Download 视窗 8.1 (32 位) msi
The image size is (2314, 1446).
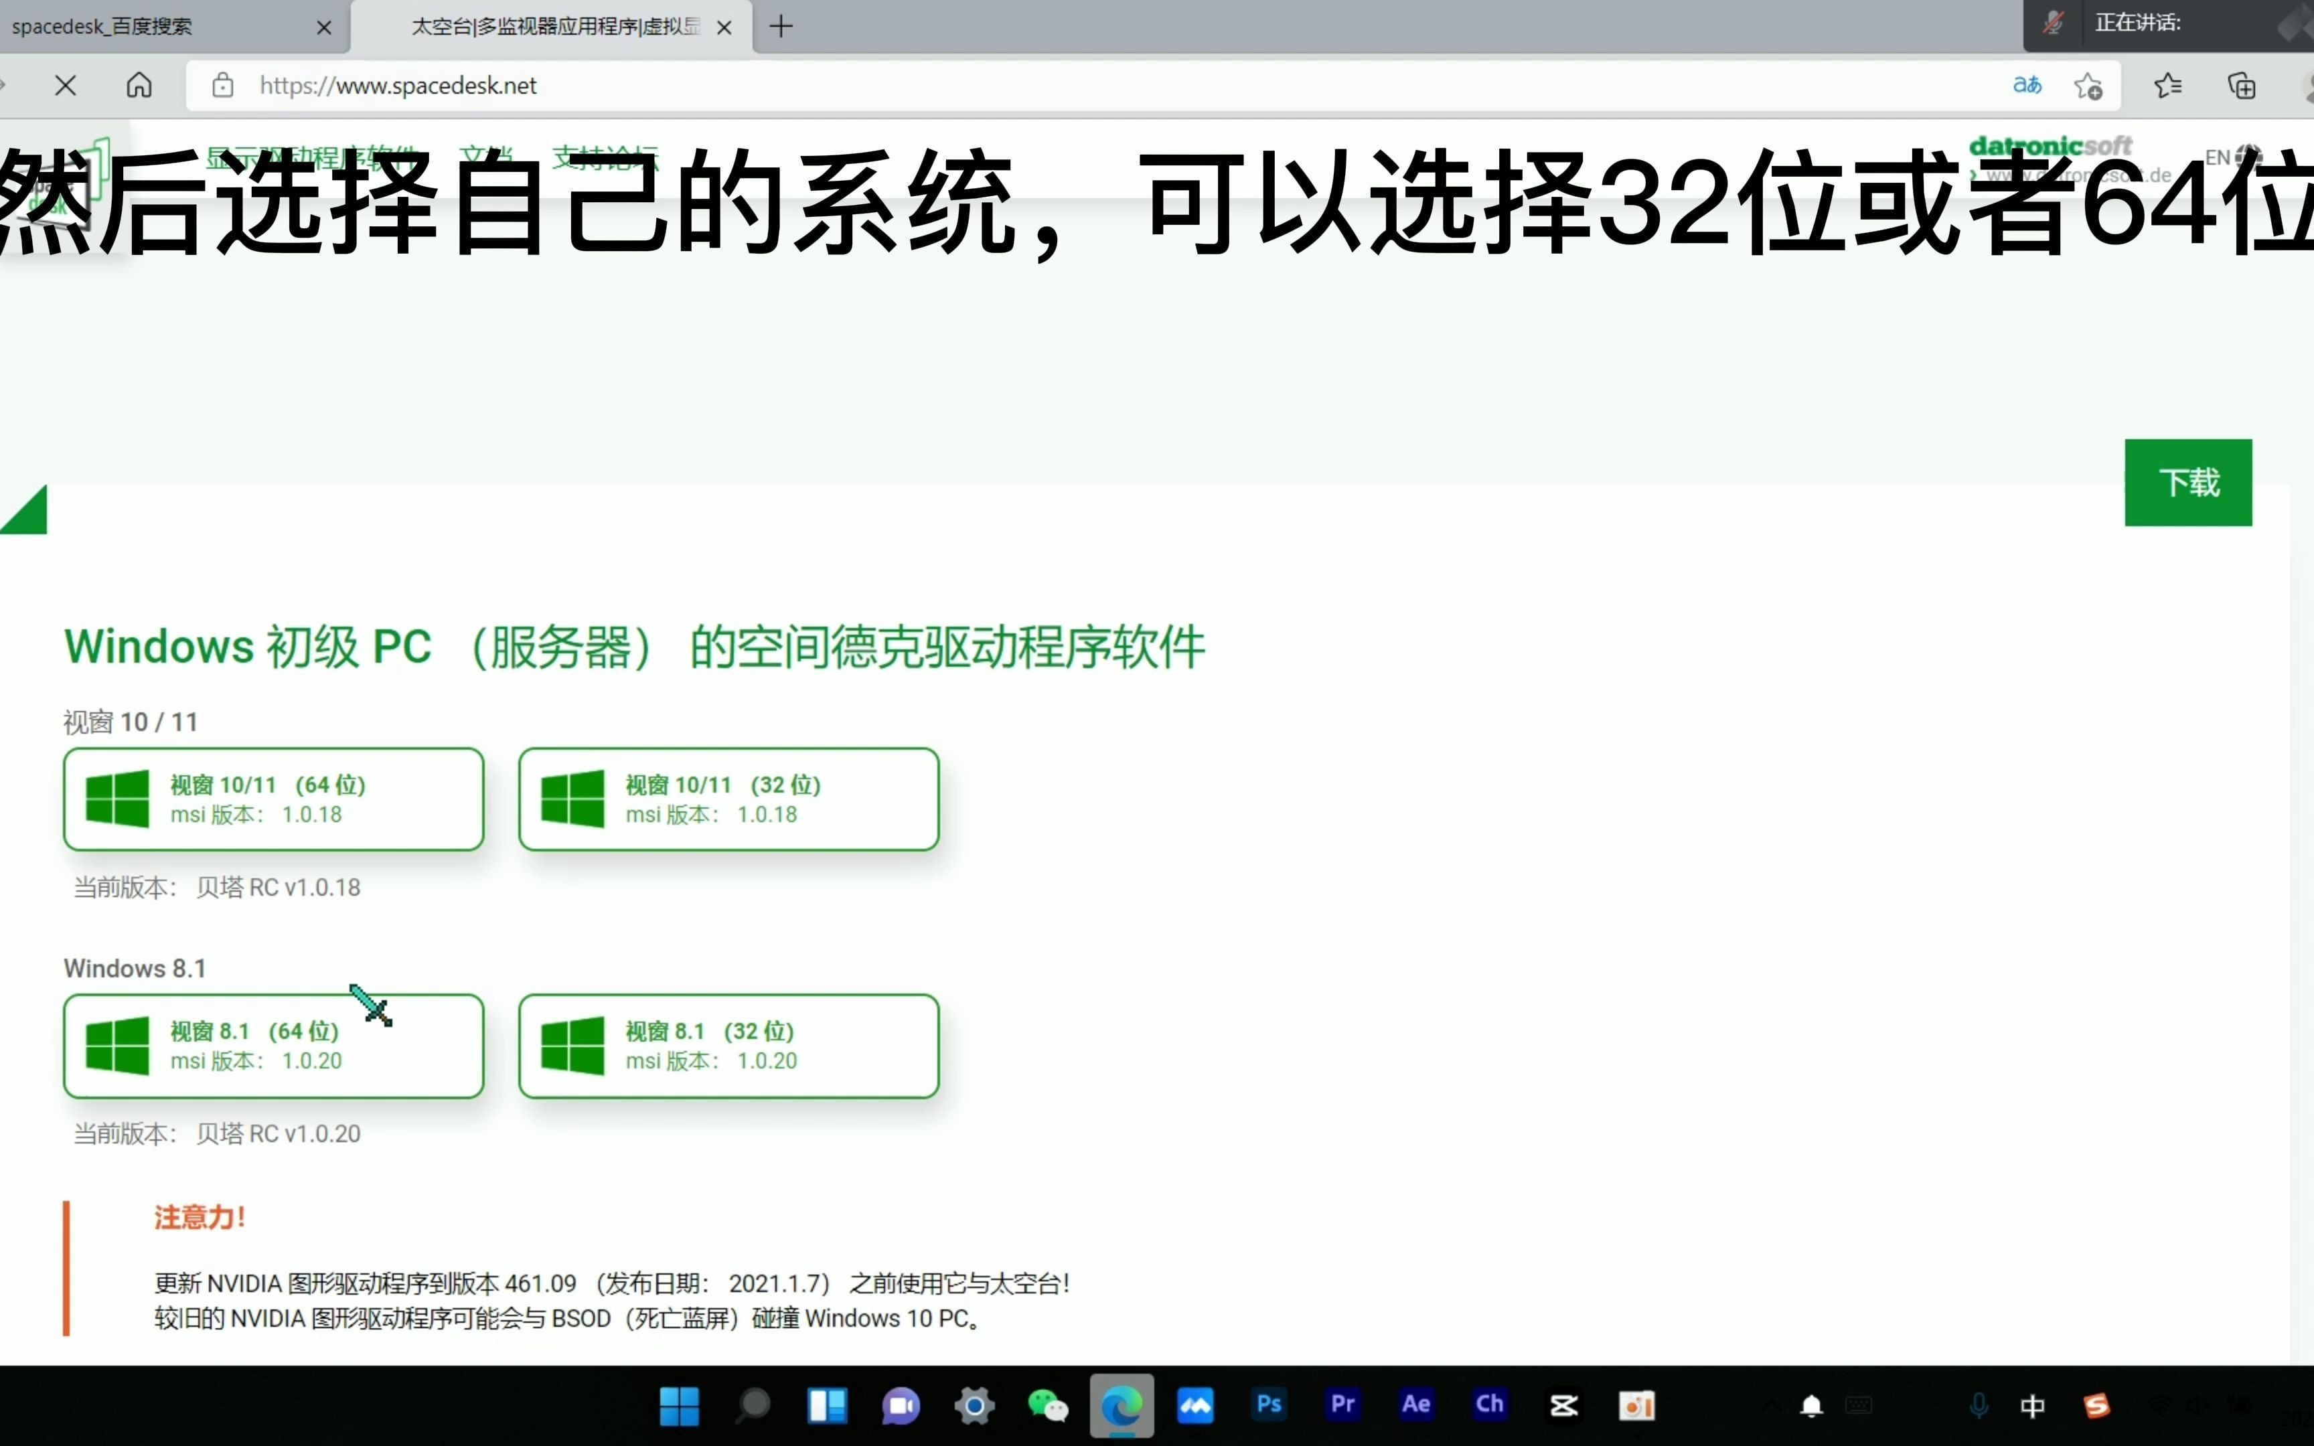click(728, 1045)
